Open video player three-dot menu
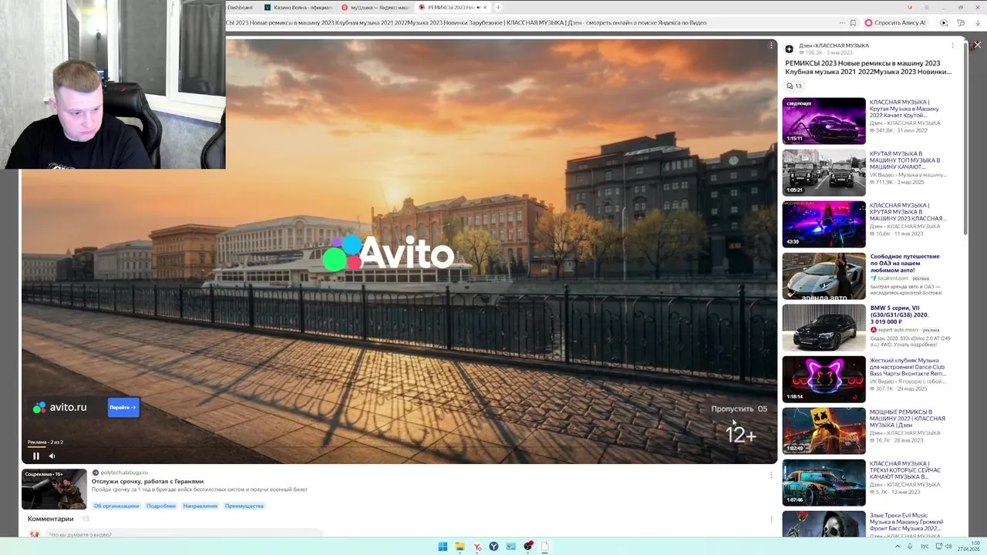The height and width of the screenshot is (555, 987). pyautogui.click(x=770, y=45)
